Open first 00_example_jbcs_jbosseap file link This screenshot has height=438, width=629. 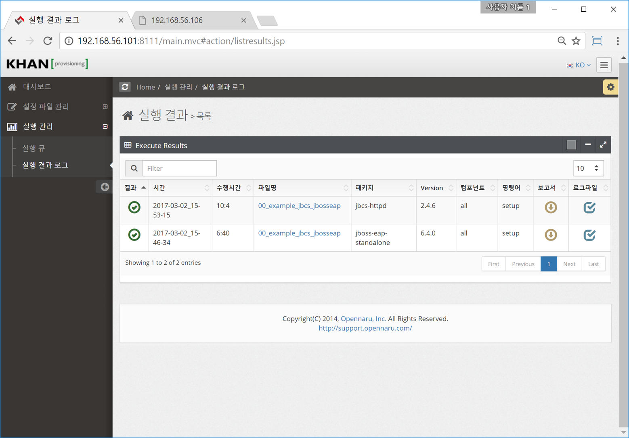[299, 206]
